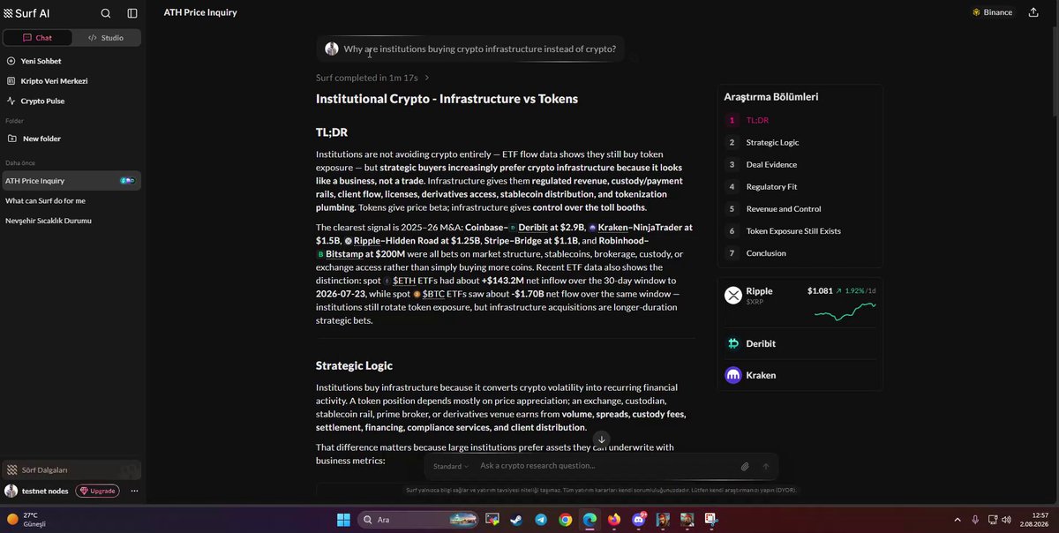Image resolution: width=1059 pixels, height=533 pixels.
Task: Expand the Surf completed in 1m 17s details
Action: tap(372, 78)
